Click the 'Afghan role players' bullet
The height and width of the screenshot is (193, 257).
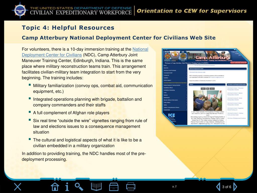click(x=71, y=113)
